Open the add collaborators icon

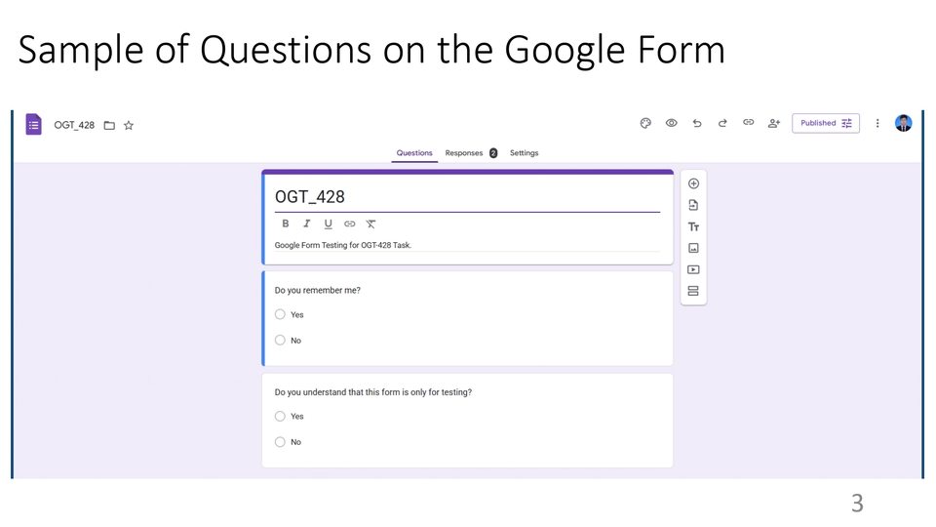click(774, 123)
